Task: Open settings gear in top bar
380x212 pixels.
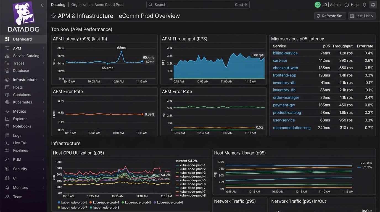Action: tap(373, 5)
